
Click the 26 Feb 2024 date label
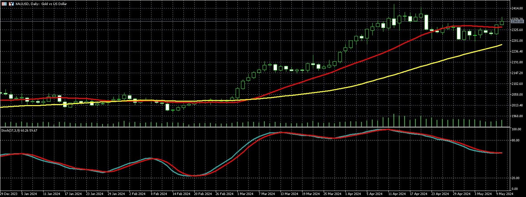click(225, 194)
